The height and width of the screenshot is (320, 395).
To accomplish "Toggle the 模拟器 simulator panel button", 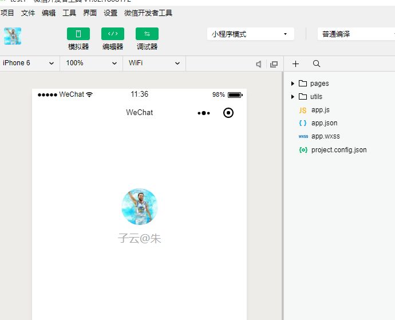I will (78, 34).
